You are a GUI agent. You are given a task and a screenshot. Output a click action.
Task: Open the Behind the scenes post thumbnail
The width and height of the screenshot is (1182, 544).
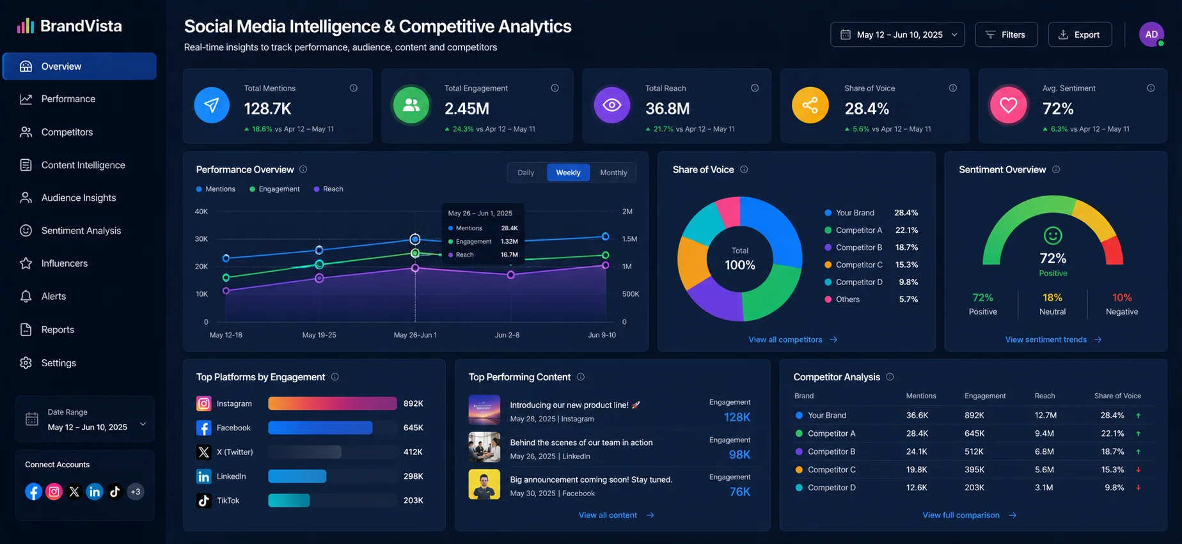[x=484, y=447]
